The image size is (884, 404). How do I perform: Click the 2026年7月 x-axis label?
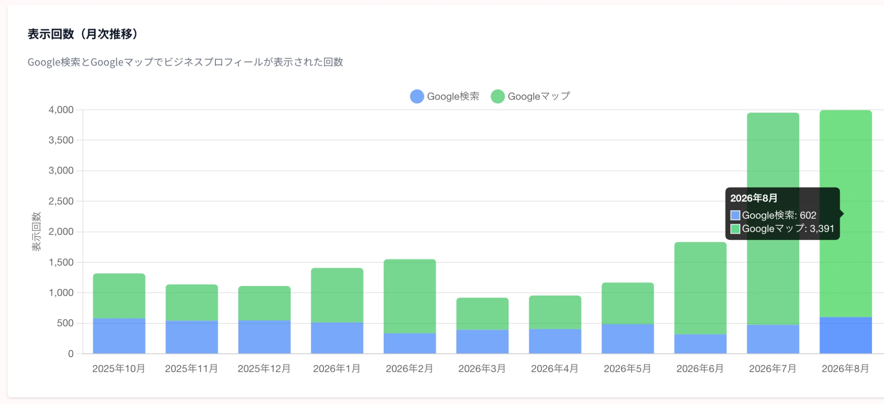tap(773, 369)
